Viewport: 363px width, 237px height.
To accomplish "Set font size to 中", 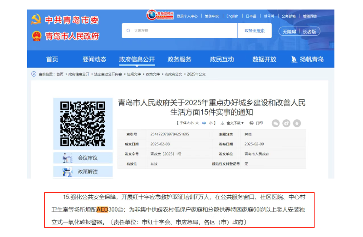I will (204, 123).
